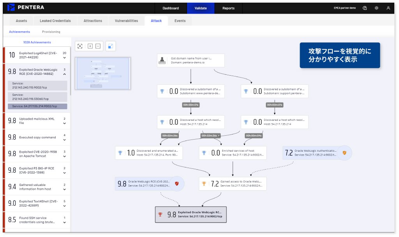Click trophy on 'Discovered and enumerated' node
The image size is (399, 237).
(120, 153)
